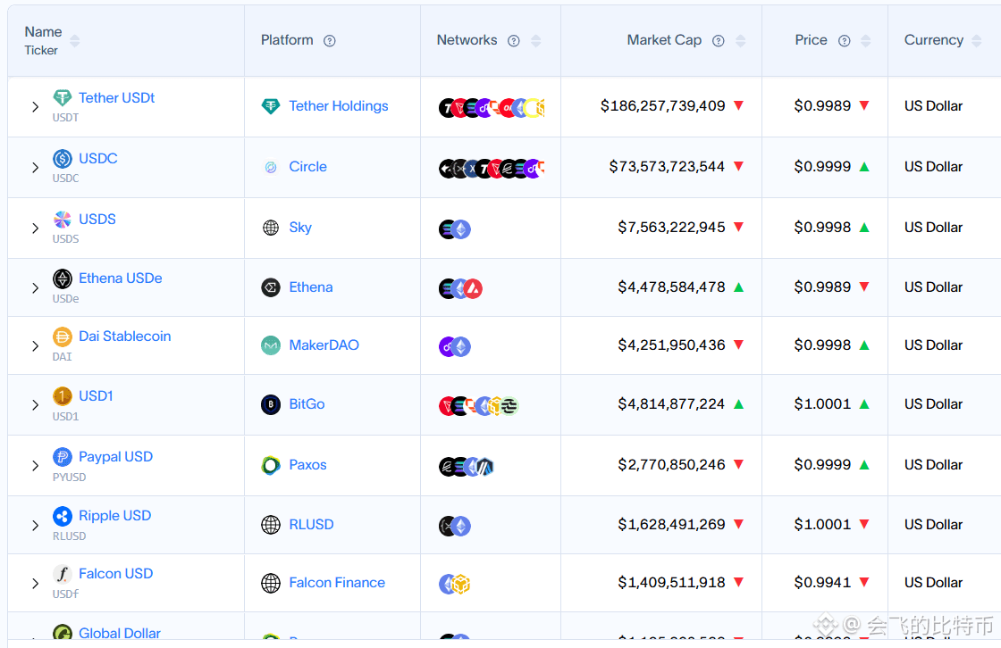Click the Sky platform globe icon

point(271,228)
